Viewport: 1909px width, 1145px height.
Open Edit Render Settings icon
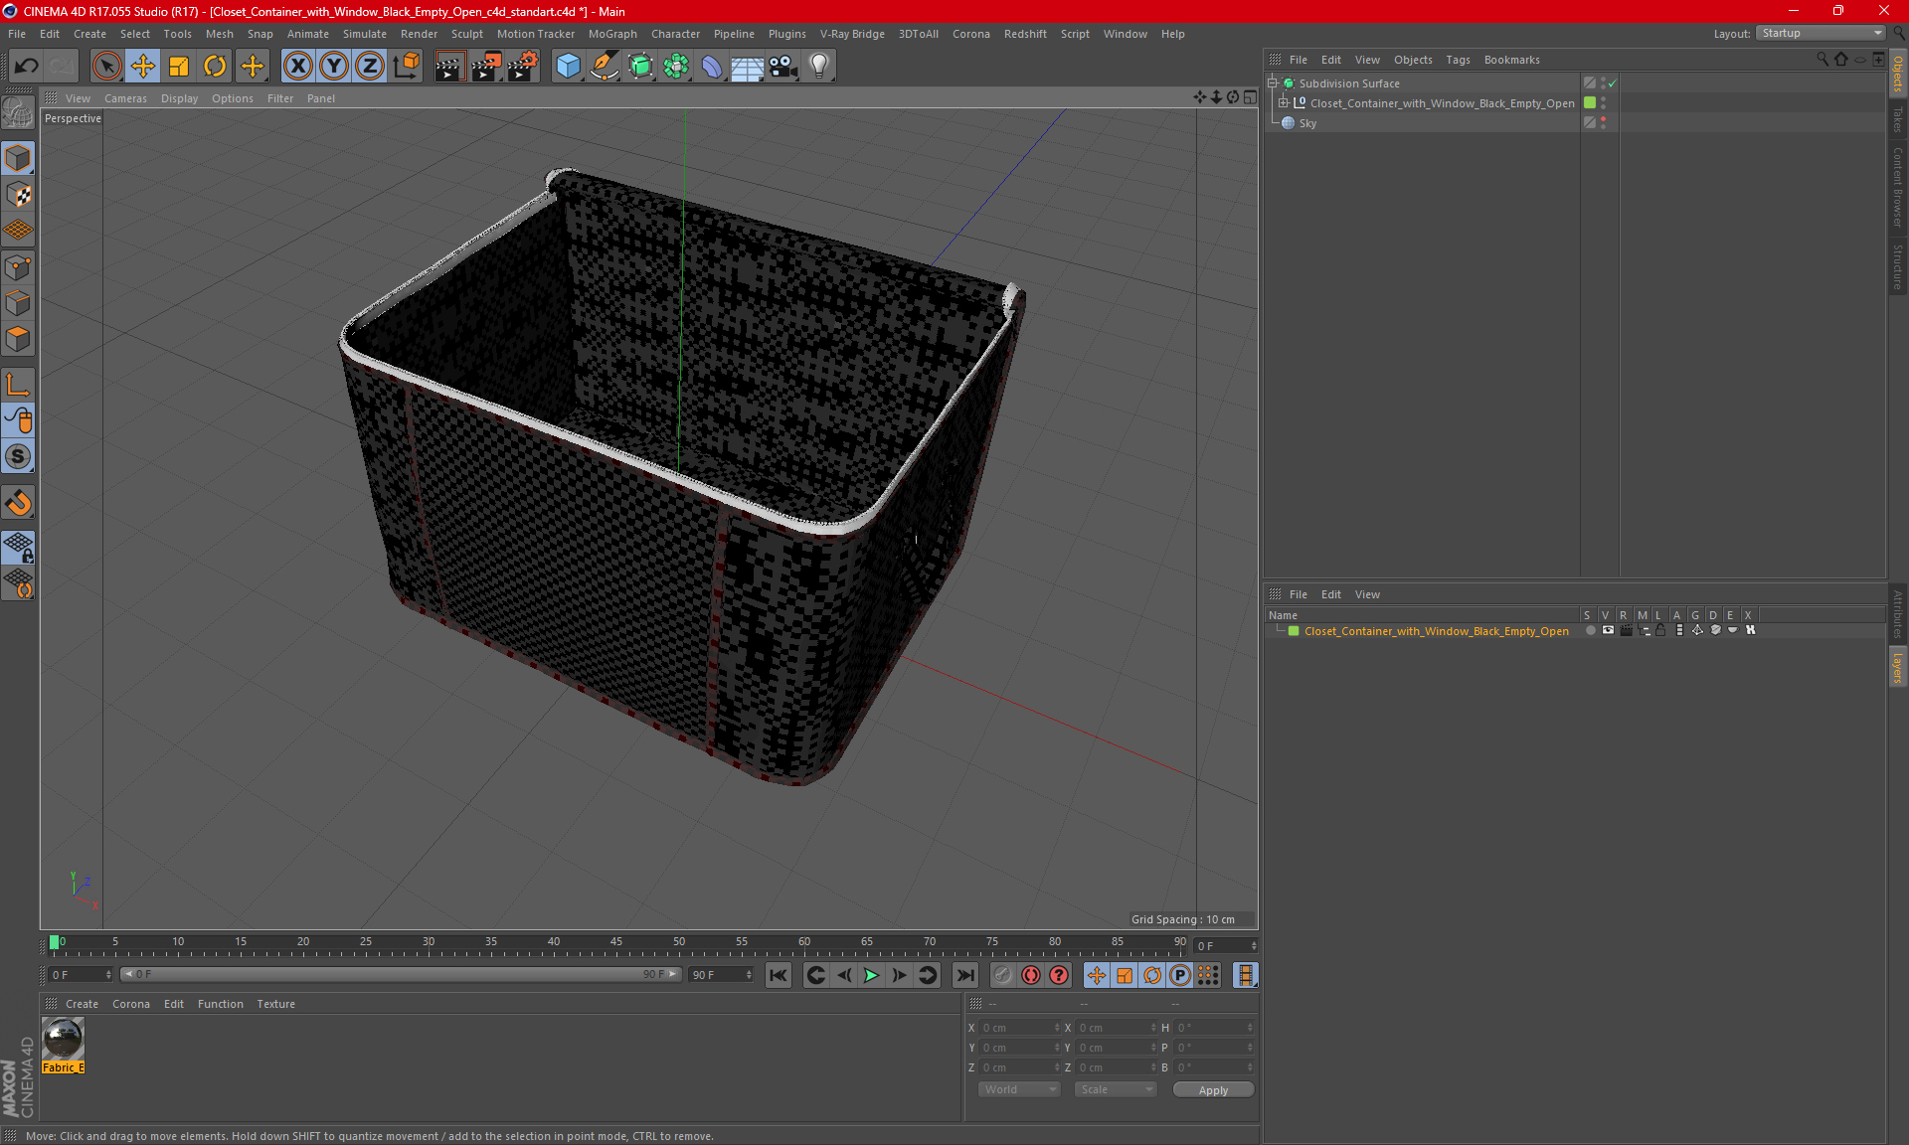[x=523, y=67]
